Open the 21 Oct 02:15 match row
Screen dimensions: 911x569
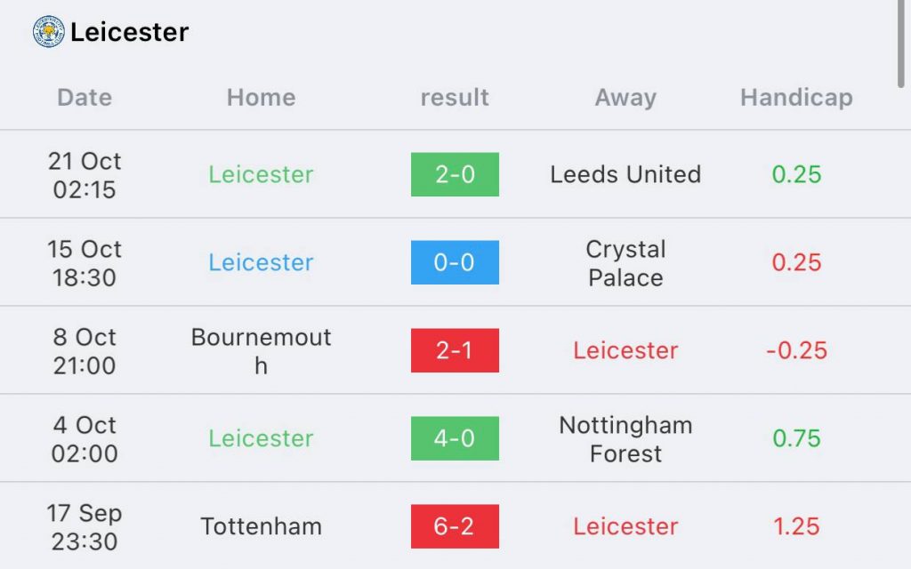pyautogui.click(x=455, y=174)
